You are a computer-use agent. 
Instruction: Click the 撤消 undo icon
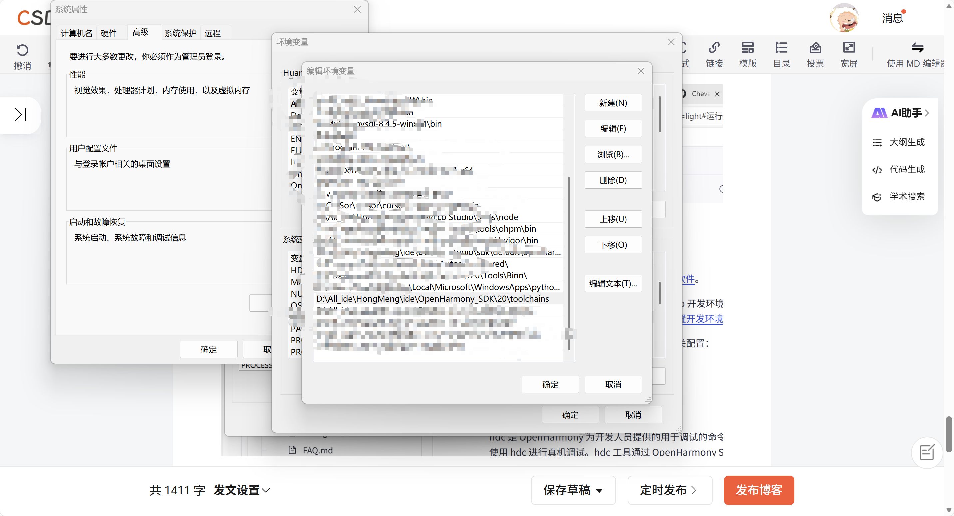pyautogui.click(x=22, y=51)
